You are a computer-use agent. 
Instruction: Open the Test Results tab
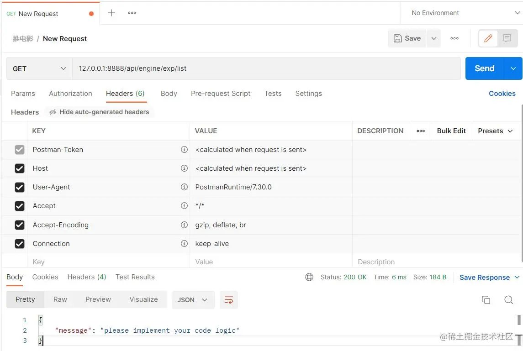pyautogui.click(x=135, y=277)
